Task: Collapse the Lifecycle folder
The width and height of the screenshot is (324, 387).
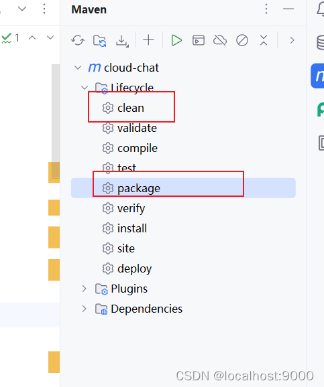Action: [x=85, y=87]
